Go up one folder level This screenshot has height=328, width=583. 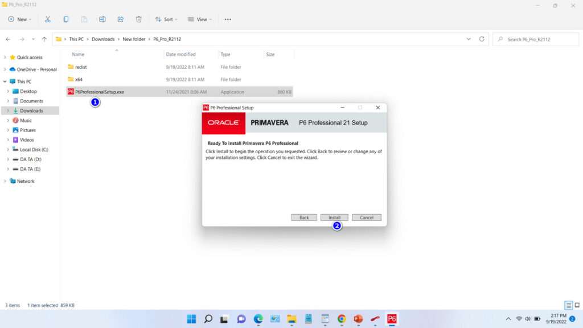click(x=44, y=39)
